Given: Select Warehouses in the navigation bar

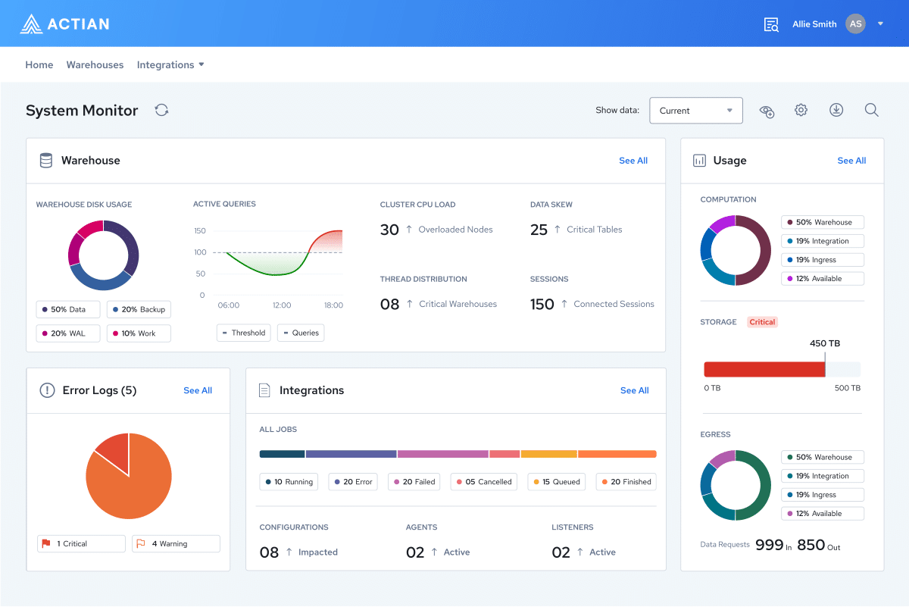Looking at the screenshot, I should coord(95,64).
